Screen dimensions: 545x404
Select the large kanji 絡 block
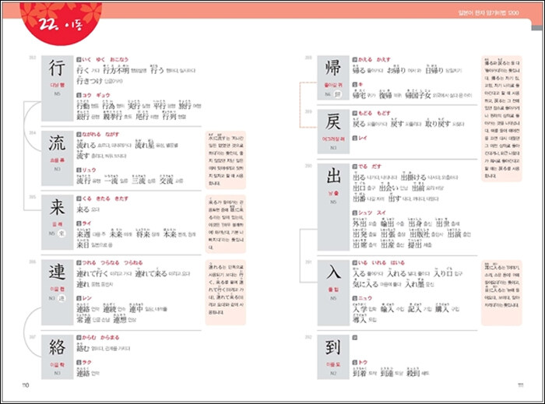[58, 357]
